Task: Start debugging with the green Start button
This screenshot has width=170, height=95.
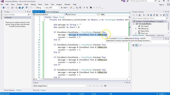Action: tap(64, 8)
